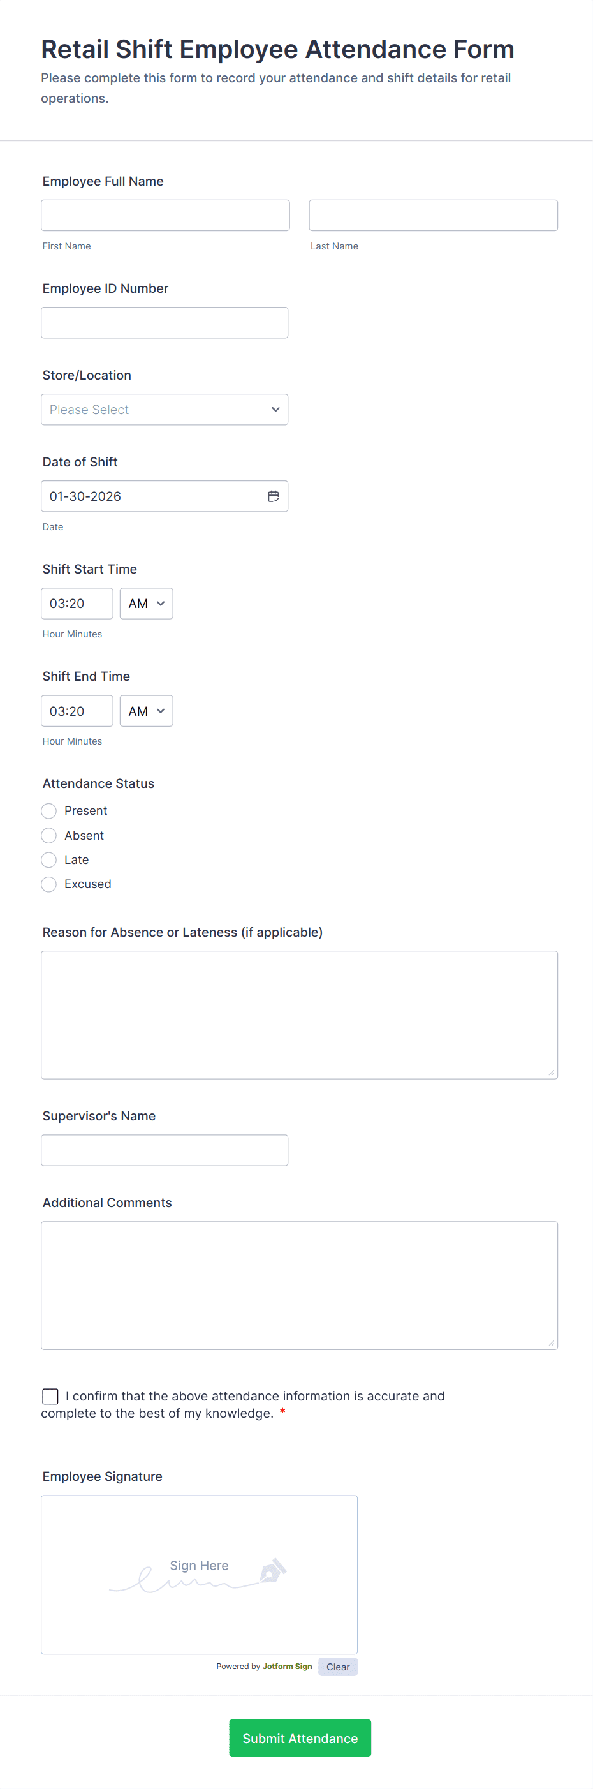Open the Jotform Sign link
The image size is (593, 1789).
(287, 1666)
